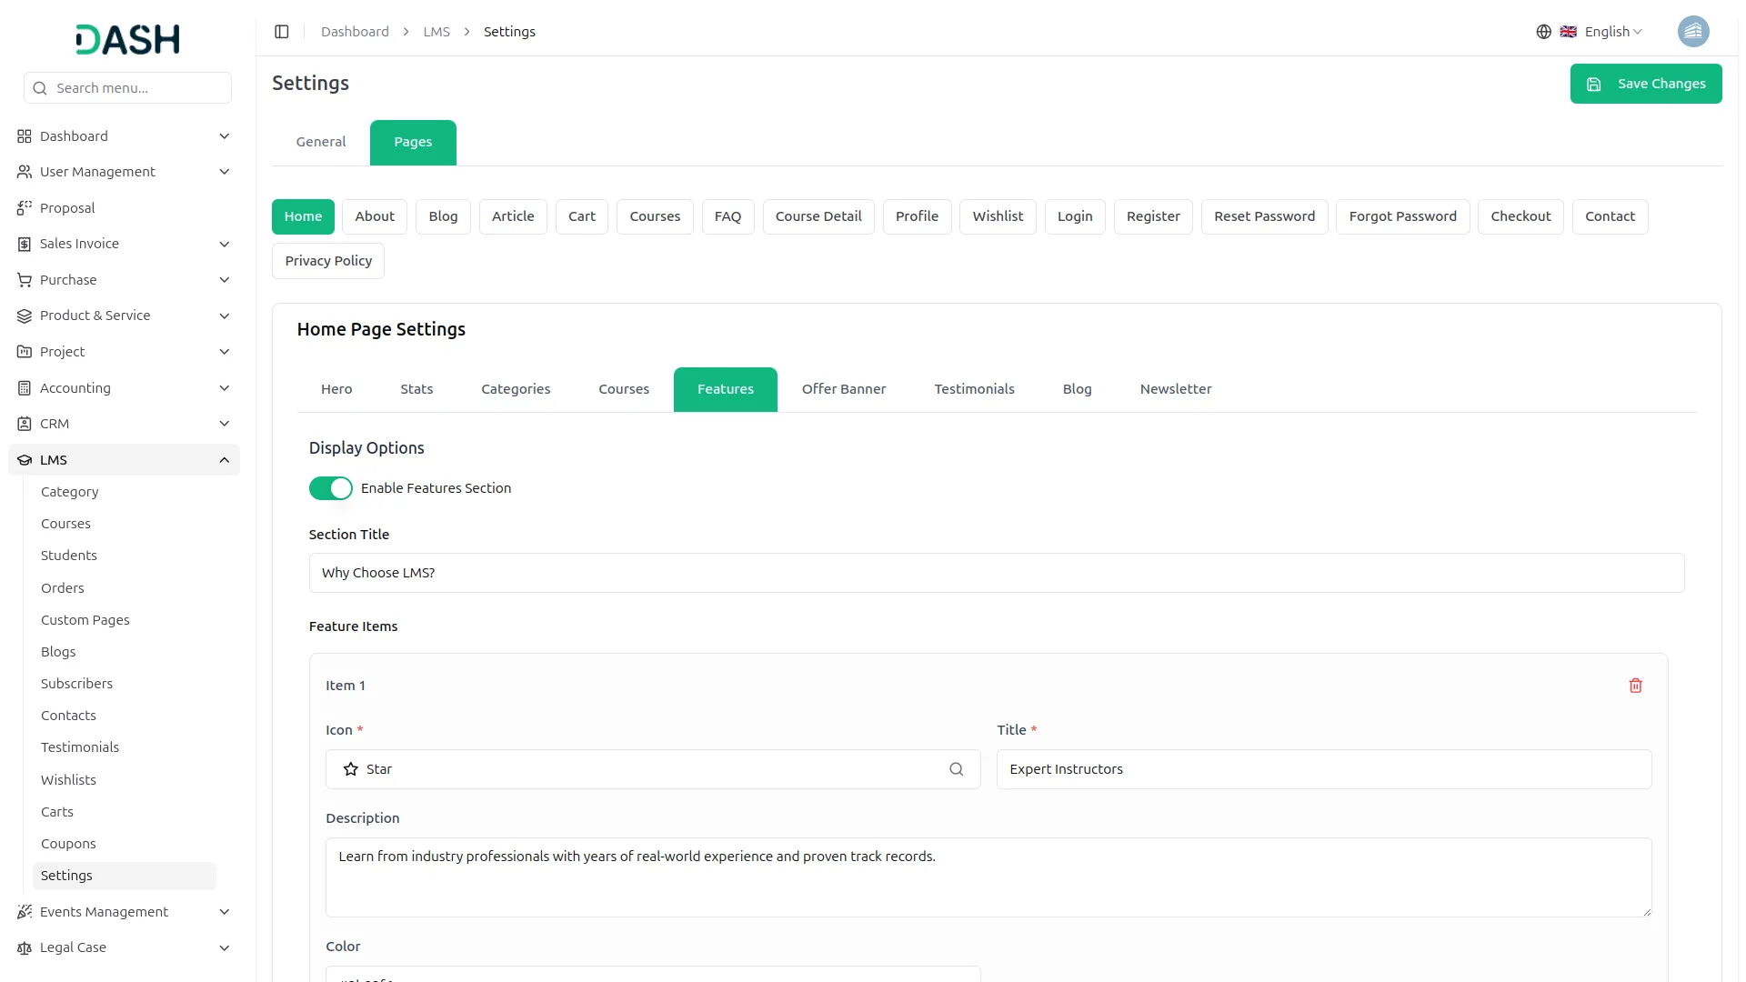Viewport: 1746px width, 982px height.
Task: Click the Legal Case scales icon
Action: pyautogui.click(x=25, y=947)
